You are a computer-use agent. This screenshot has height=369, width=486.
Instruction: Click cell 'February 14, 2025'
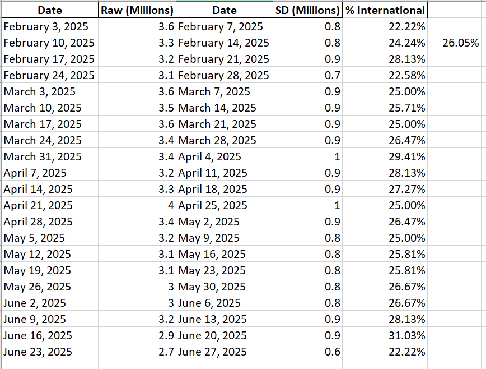[x=225, y=43]
